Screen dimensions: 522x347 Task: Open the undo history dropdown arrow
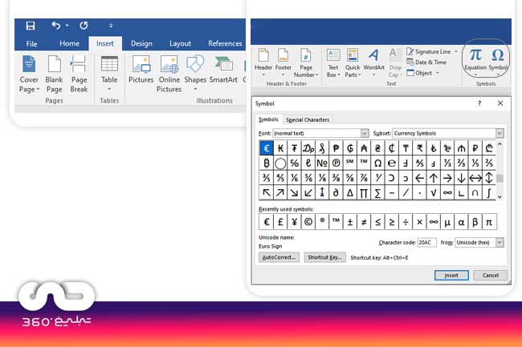(x=67, y=25)
